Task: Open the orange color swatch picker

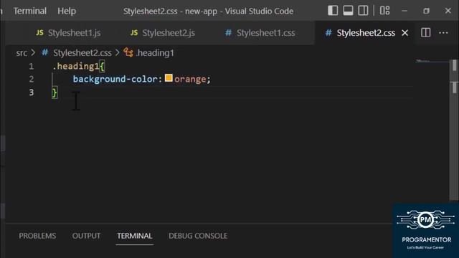Action: pyautogui.click(x=169, y=78)
